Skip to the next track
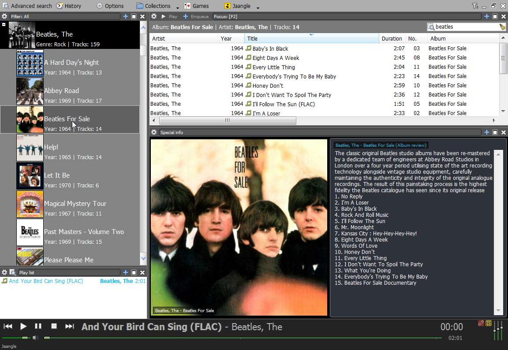 pyautogui.click(x=69, y=326)
